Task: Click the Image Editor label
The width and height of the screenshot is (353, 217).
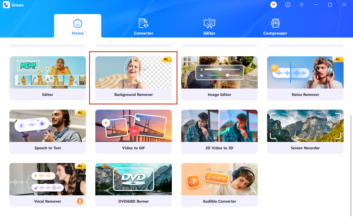Action: [219, 95]
